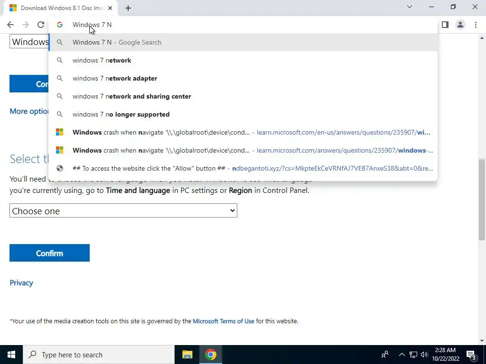Click magnifier icon beside 'windows 7 no longer supported'
Image resolution: width=486 pixels, height=364 pixels.
59,114
